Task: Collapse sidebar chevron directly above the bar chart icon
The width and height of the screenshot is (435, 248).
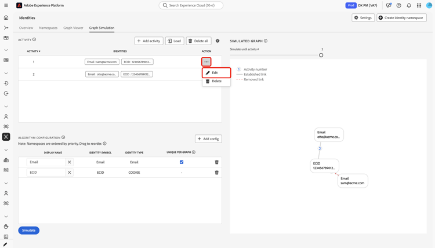Action: (x=6, y=150)
